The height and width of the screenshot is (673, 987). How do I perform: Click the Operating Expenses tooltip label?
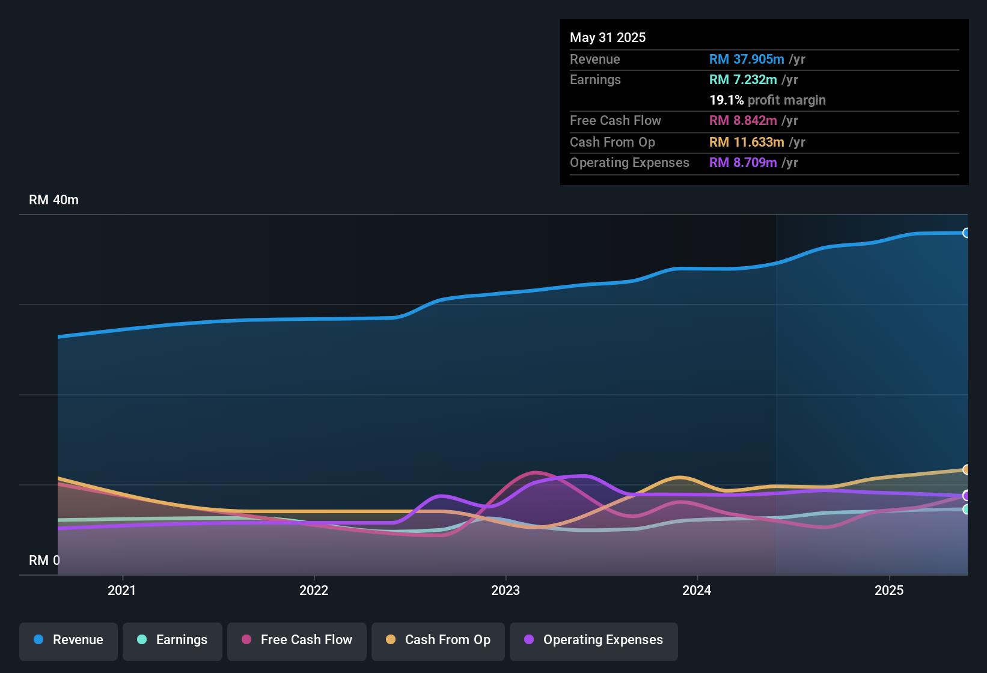click(629, 163)
